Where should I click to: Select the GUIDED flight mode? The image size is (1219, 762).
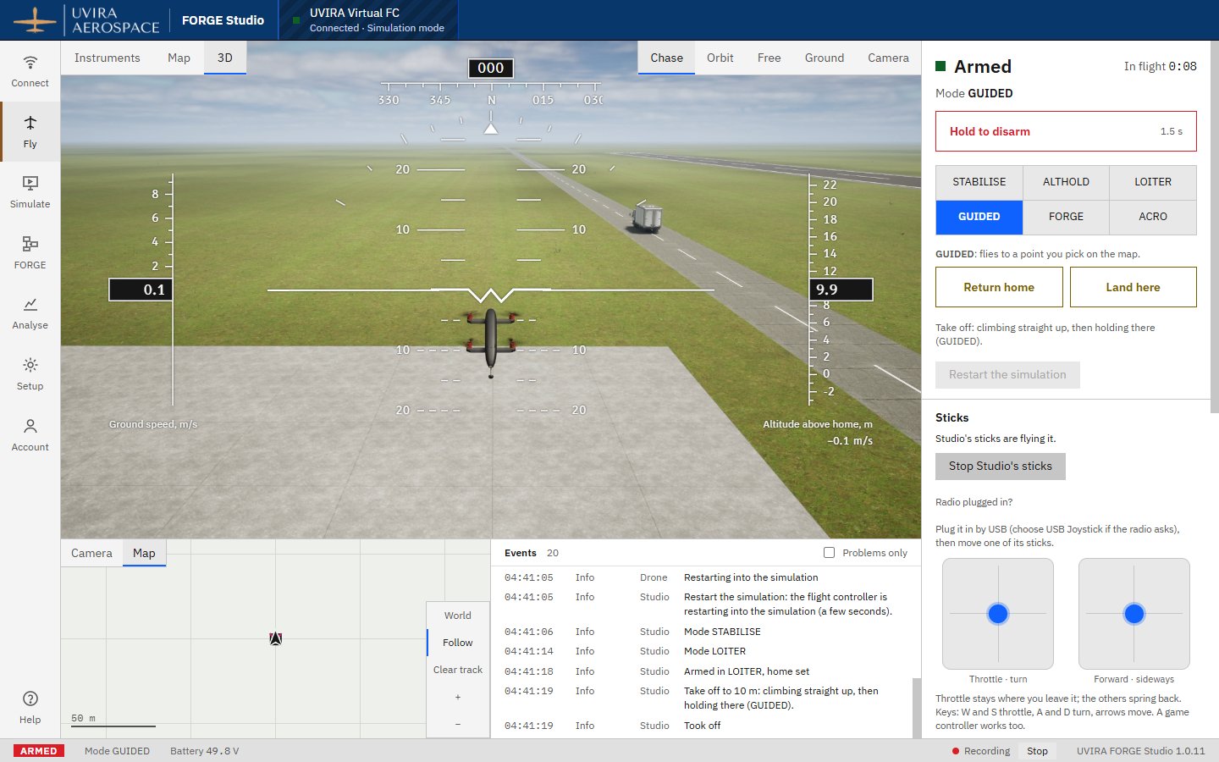point(979,217)
